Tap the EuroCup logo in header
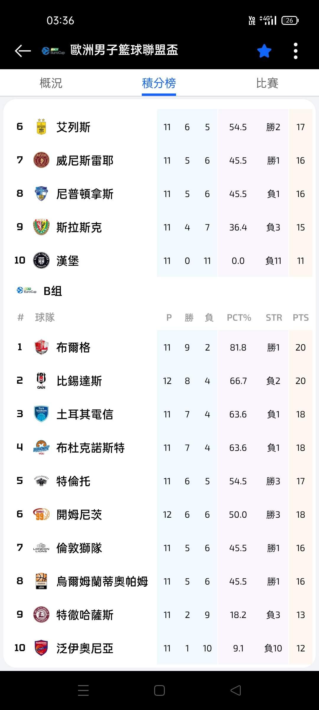The width and height of the screenshot is (319, 710). 53,51
